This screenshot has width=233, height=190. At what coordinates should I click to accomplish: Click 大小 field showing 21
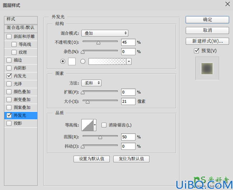pos(128,101)
